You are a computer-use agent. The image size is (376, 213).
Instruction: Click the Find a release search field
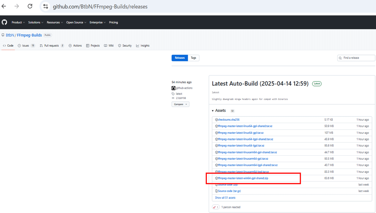point(356,58)
